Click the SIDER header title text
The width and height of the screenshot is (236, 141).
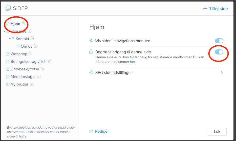point(20,8)
